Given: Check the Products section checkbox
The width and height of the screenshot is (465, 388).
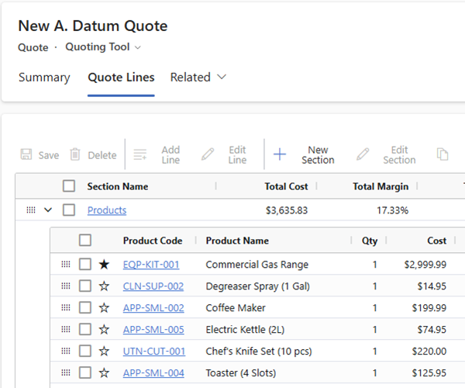Looking at the screenshot, I should [x=69, y=210].
